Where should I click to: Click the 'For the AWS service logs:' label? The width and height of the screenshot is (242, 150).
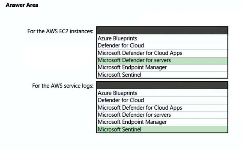tap(63, 86)
